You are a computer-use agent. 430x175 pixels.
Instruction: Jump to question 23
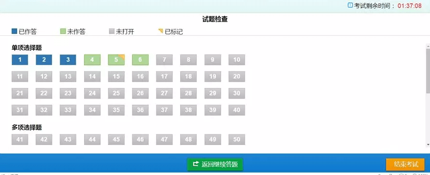(x=68, y=93)
